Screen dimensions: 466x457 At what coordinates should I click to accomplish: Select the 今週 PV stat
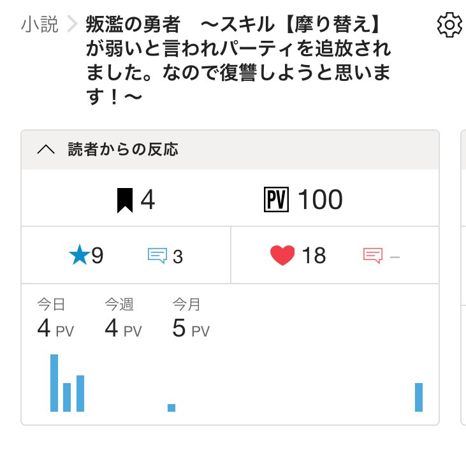coord(123,319)
